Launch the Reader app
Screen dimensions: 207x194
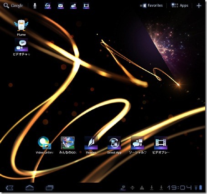pyautogui.click(x=91, y=145)
